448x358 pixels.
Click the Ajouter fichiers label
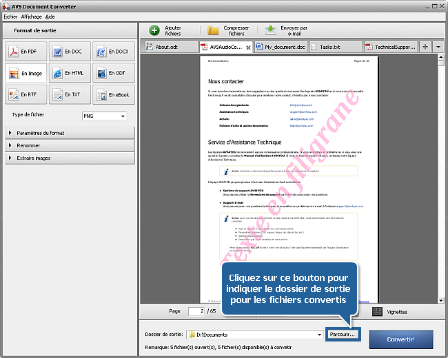[173, 30]
